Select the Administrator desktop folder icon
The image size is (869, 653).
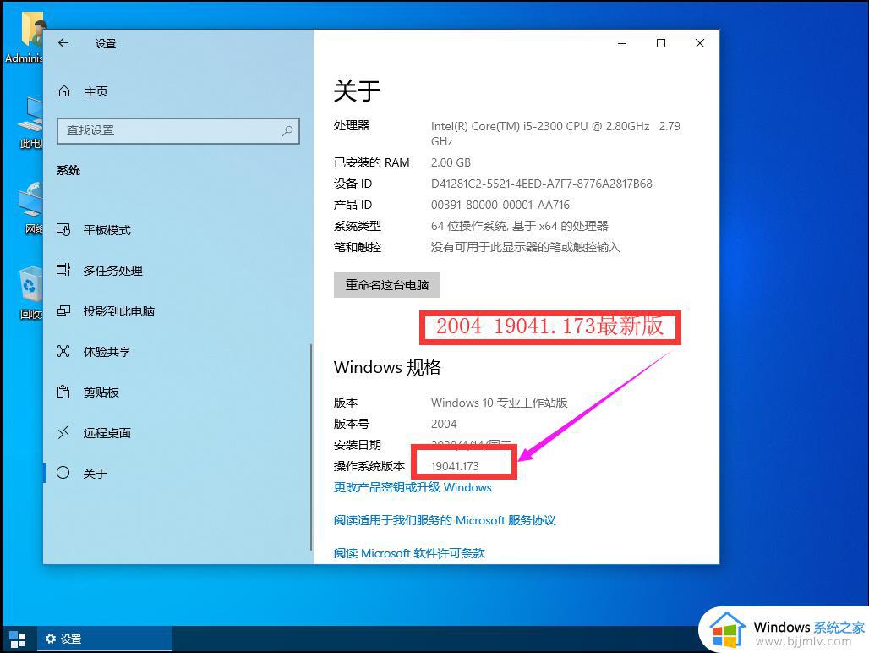[x=24, y=36]
